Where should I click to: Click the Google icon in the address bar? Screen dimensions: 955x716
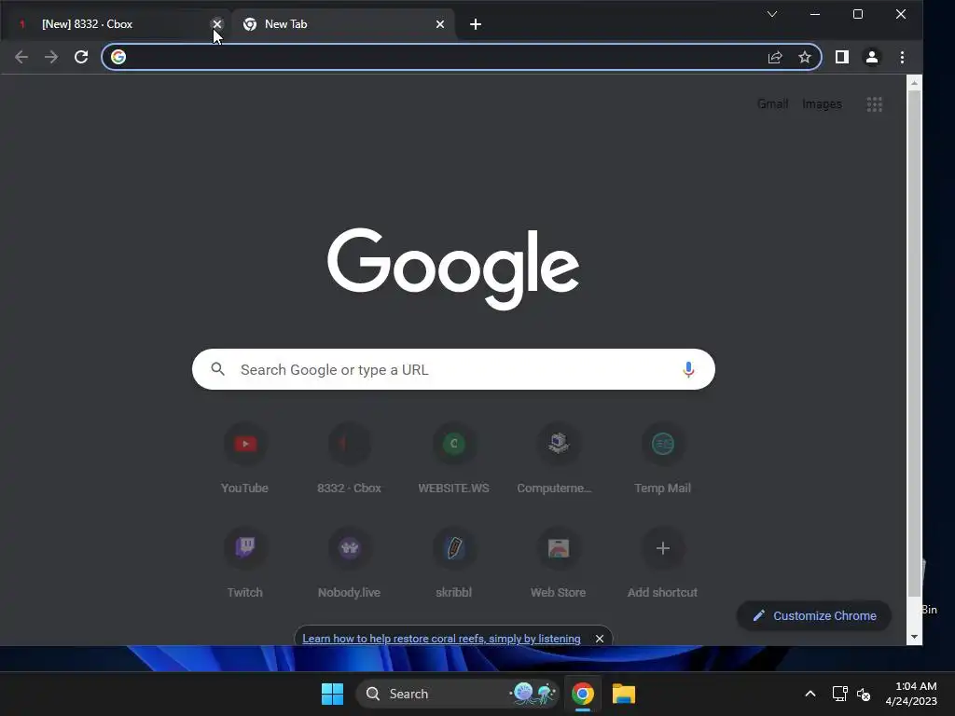(x=118, y=57)
